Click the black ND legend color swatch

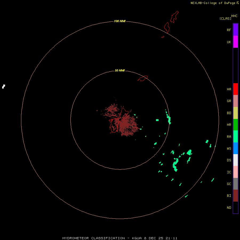pos(235,207)
